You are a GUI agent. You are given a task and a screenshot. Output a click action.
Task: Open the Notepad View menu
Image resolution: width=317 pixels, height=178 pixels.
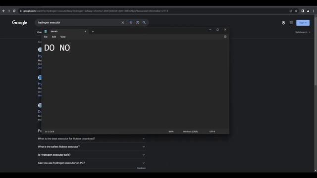pyautogui.click(x=63, y=37)
